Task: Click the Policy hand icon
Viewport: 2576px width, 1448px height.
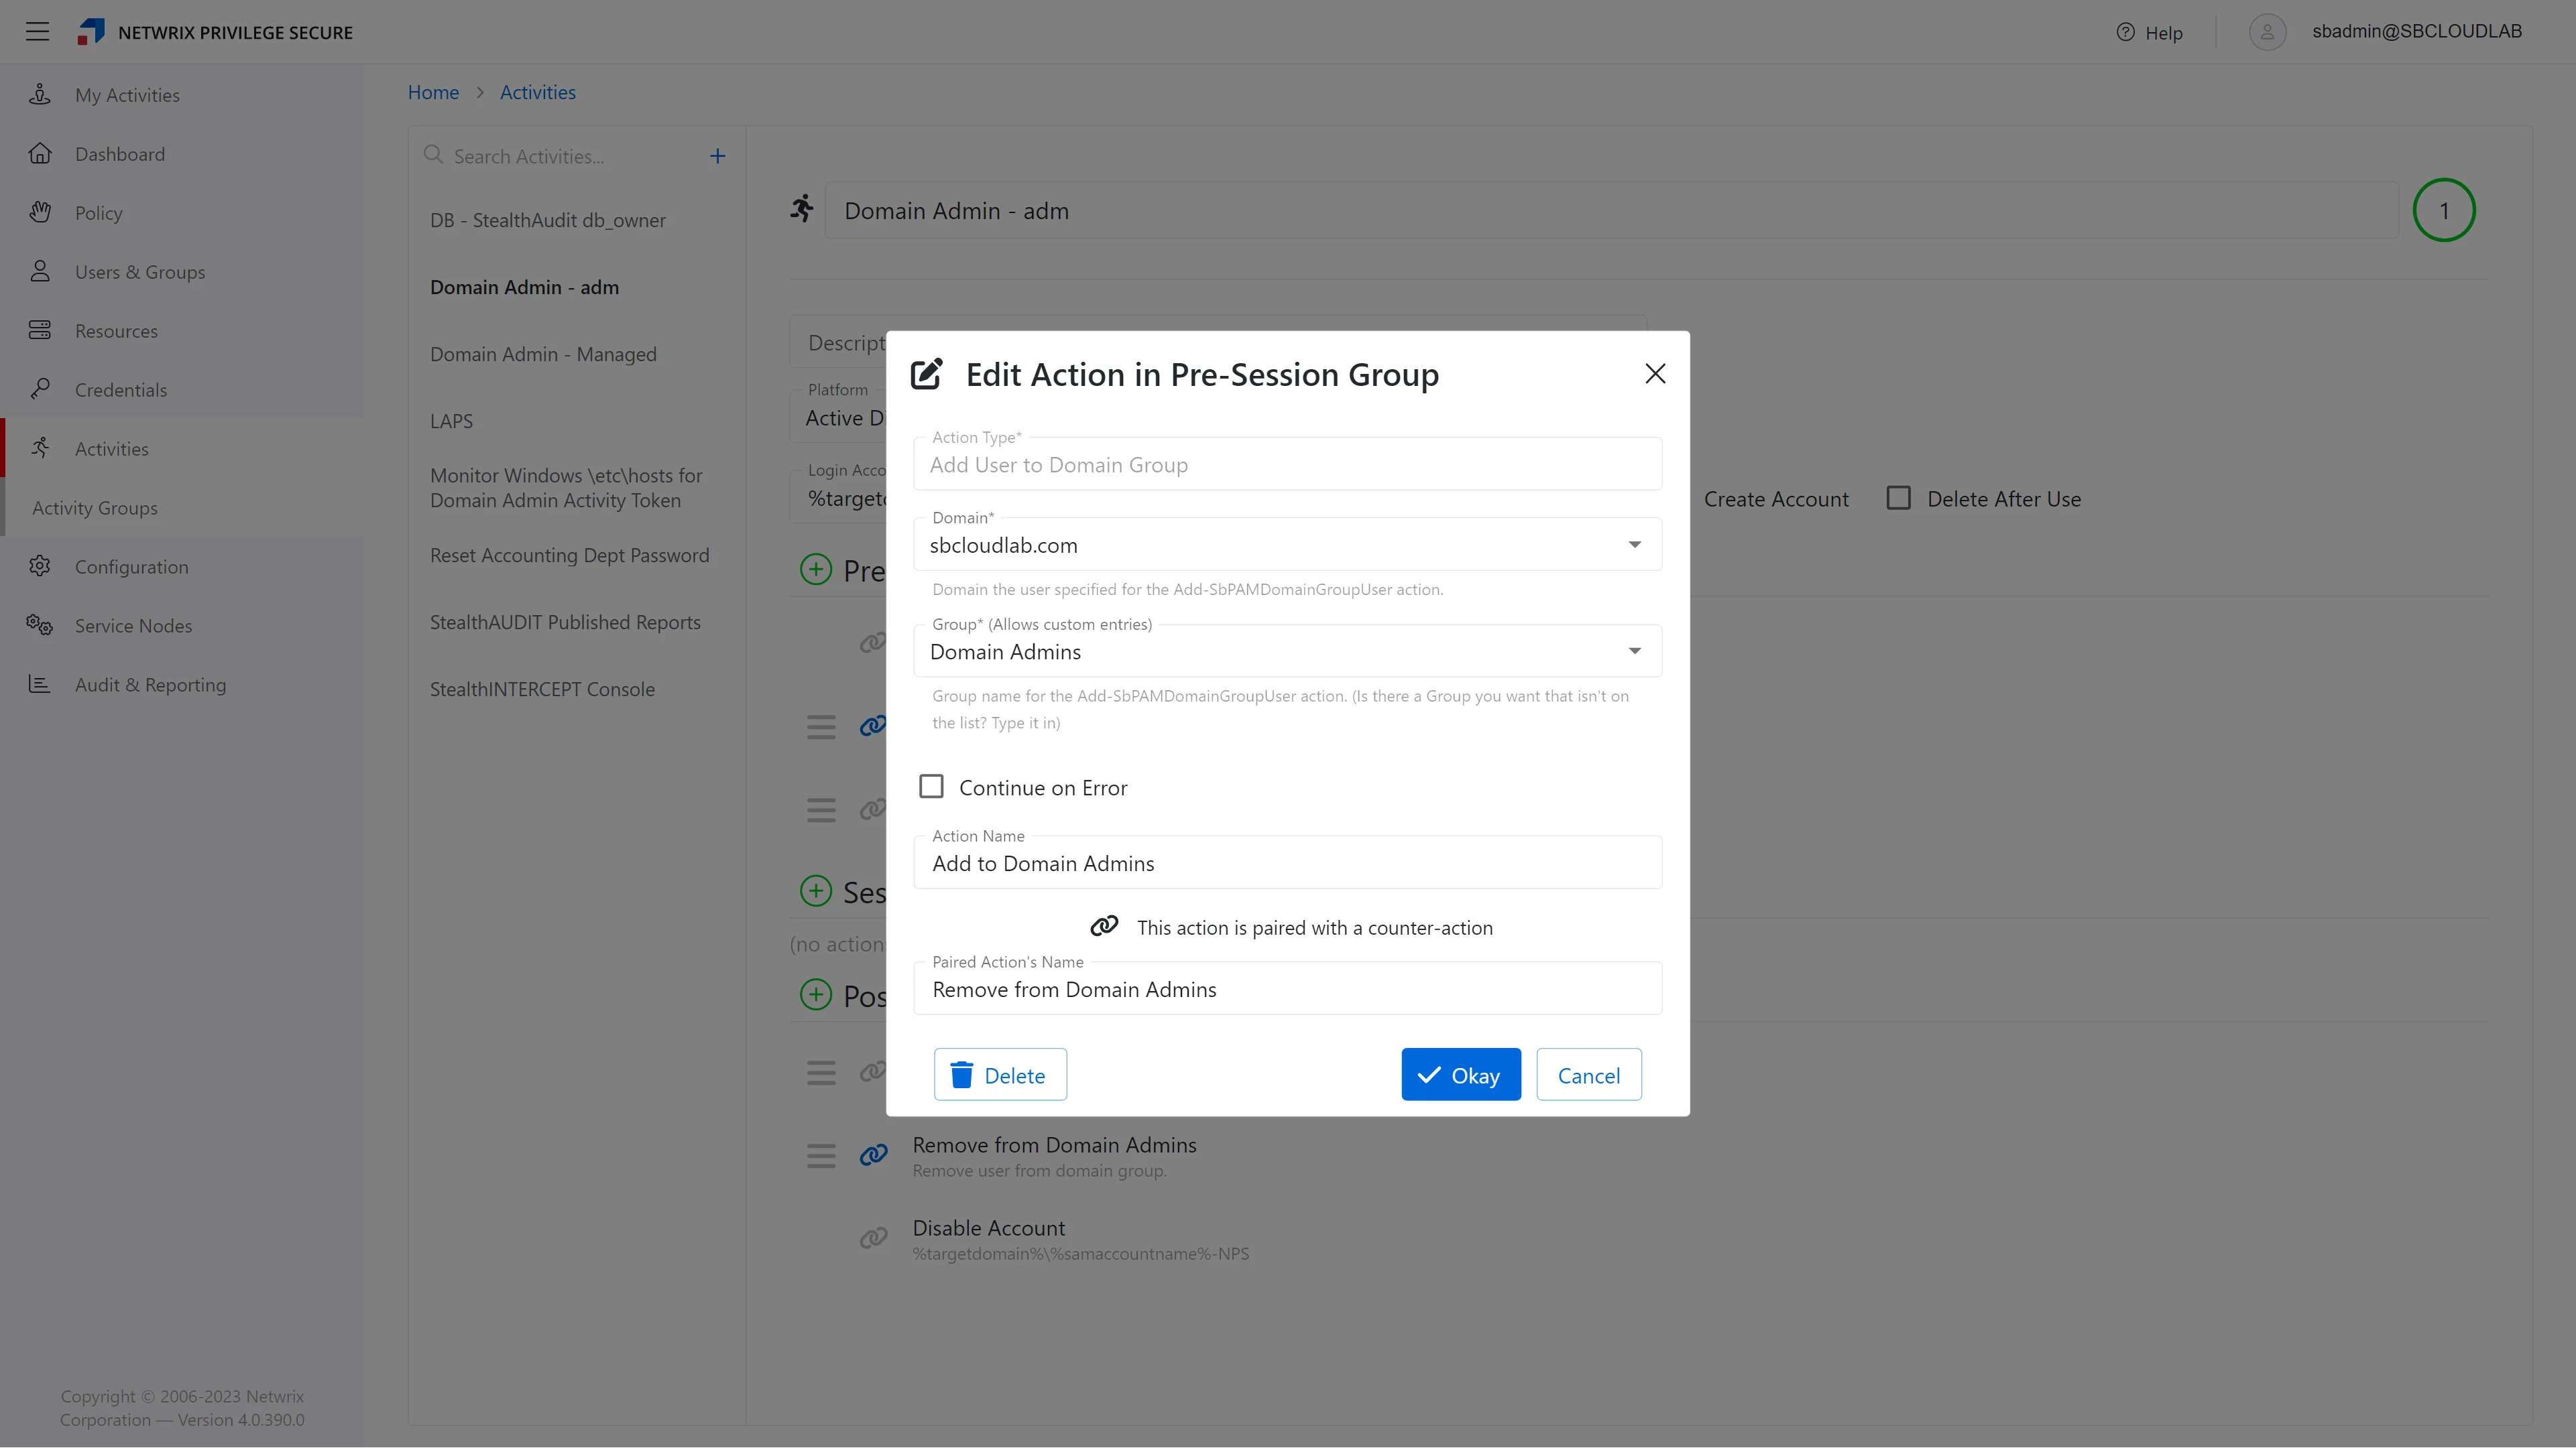Action: point(40,213)
